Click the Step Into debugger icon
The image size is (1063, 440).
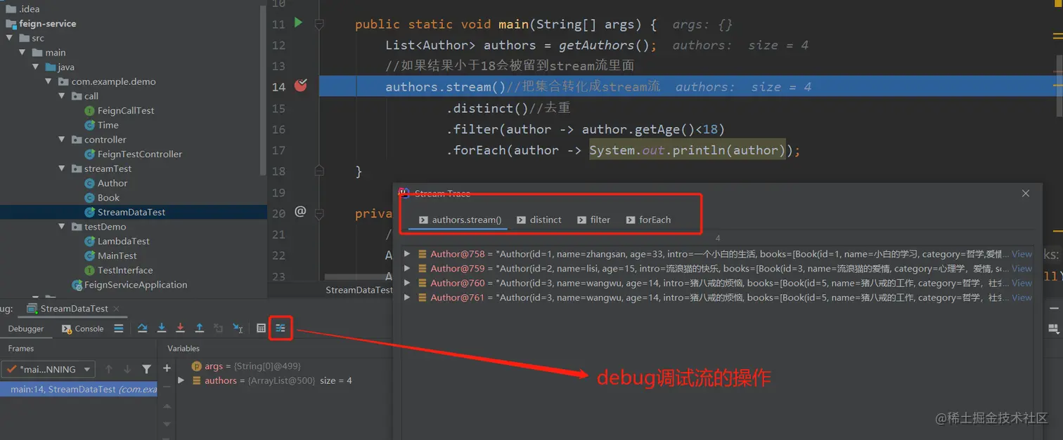coord(162,328)
